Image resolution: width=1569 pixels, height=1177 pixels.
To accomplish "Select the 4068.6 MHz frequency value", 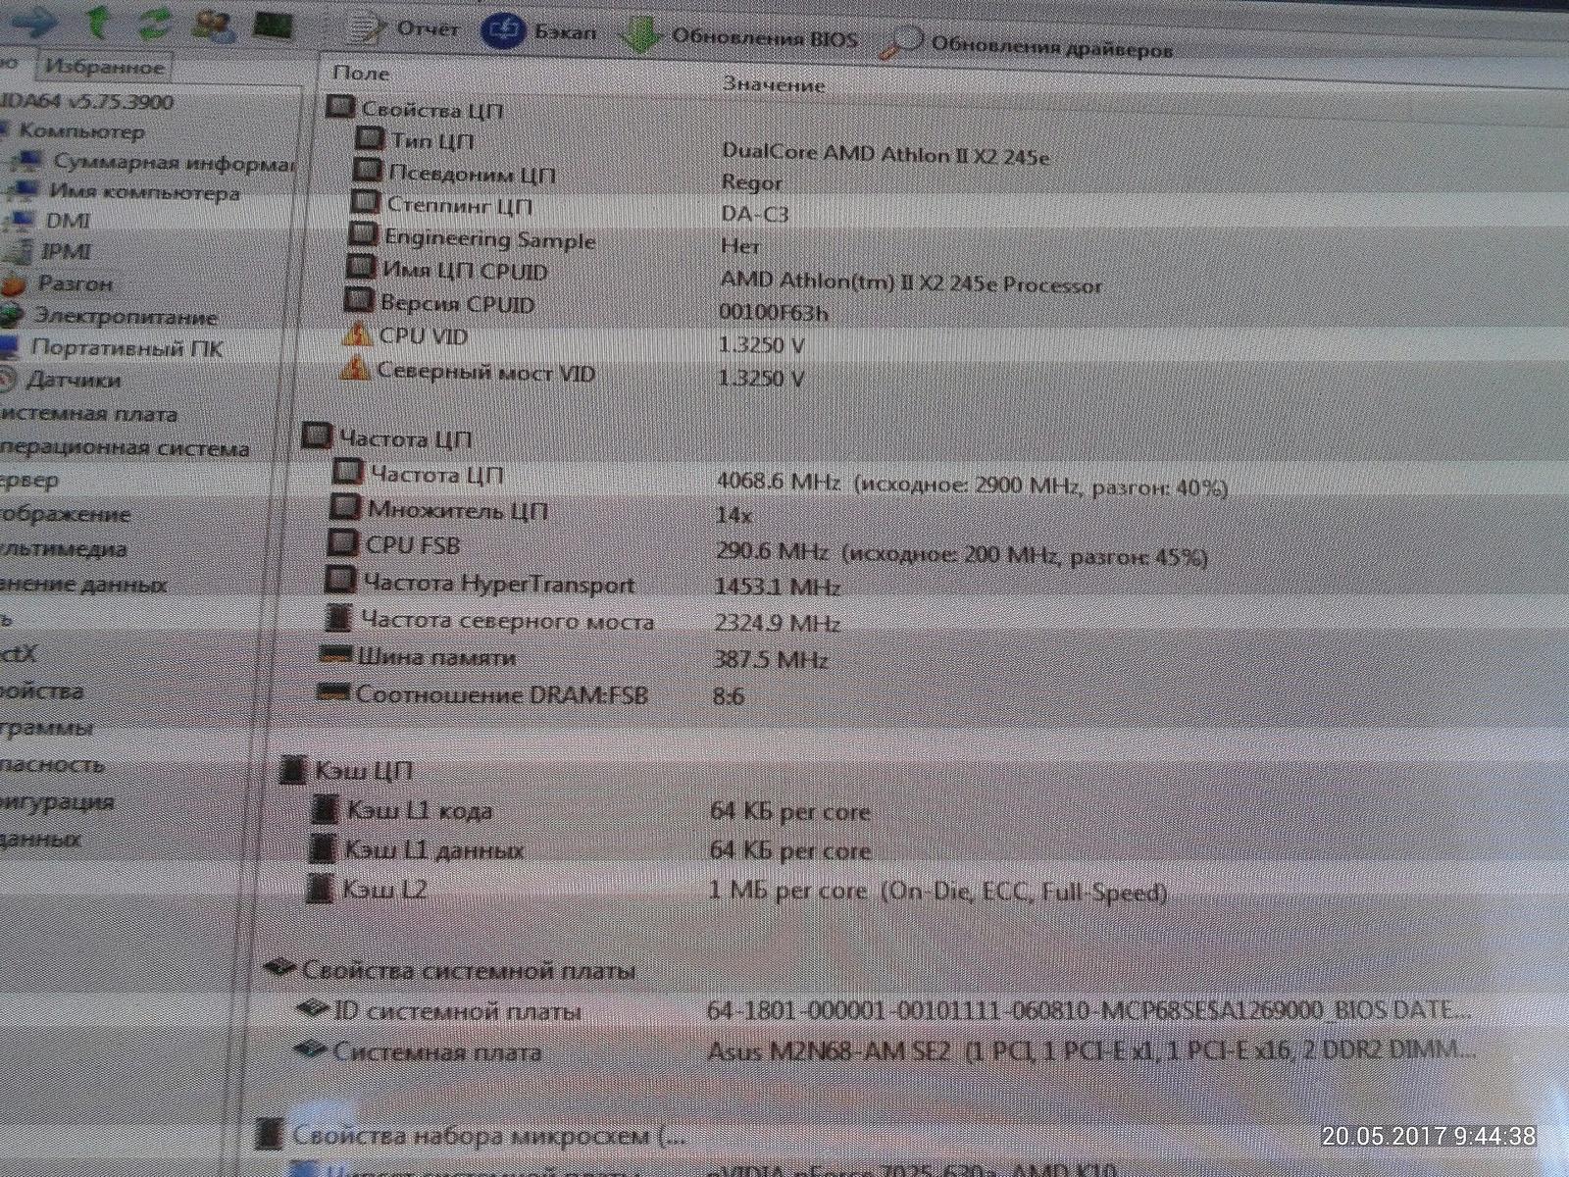I will click(779, 483).
